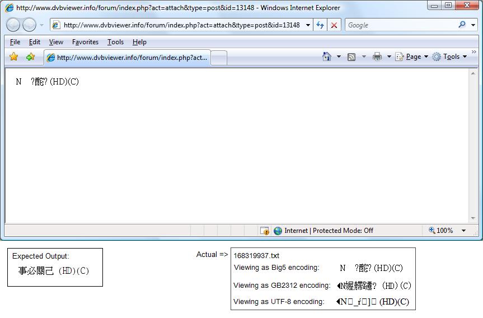Click the Protected Mode status area
The width and height of the screenshot is (483, 318).
[x=329, y=231]
